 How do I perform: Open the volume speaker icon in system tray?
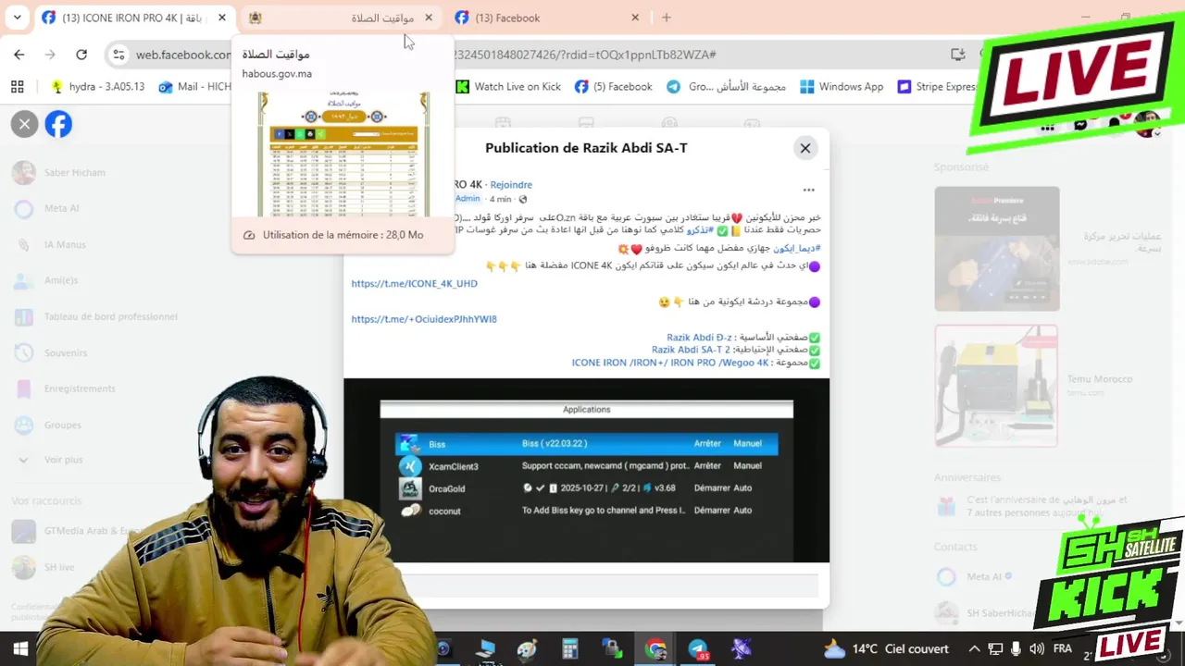point(1037,649)
